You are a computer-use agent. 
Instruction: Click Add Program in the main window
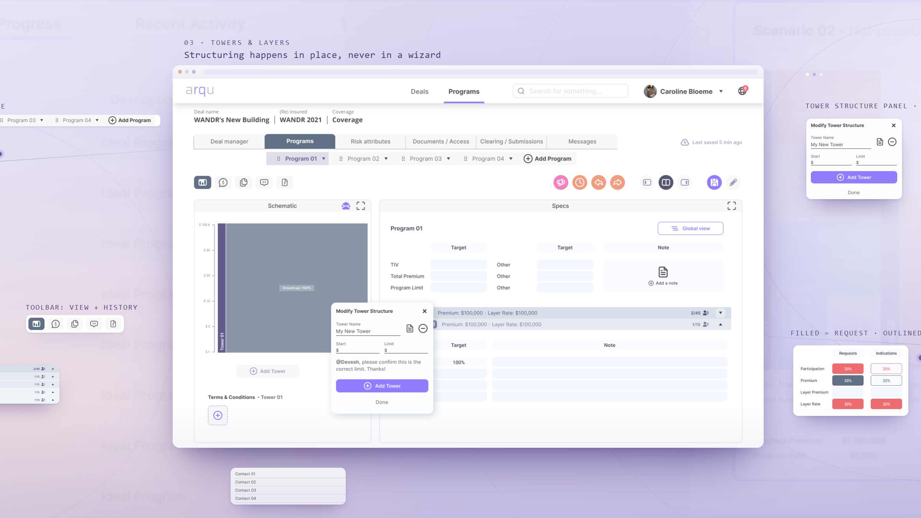548,159
